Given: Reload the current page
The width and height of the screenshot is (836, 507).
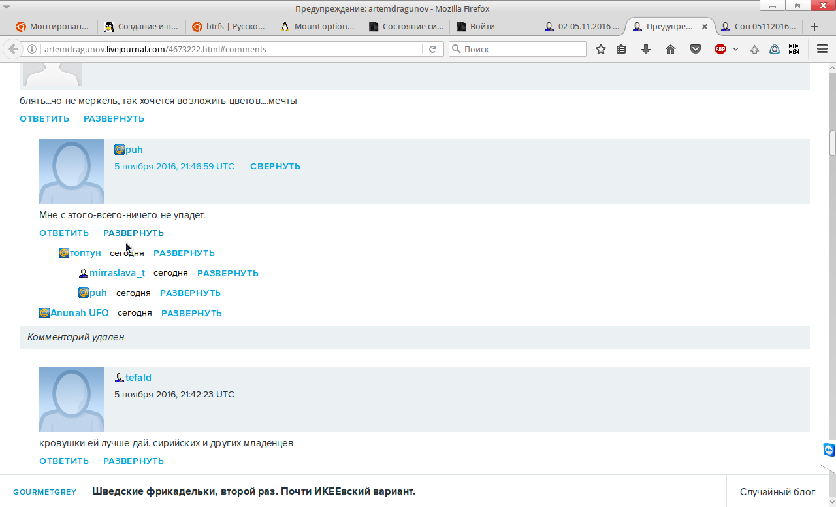Looking at the screenshot, I should point(432,49).
